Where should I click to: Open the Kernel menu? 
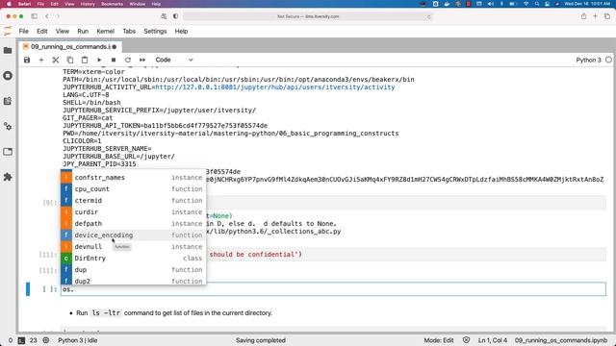105,32
